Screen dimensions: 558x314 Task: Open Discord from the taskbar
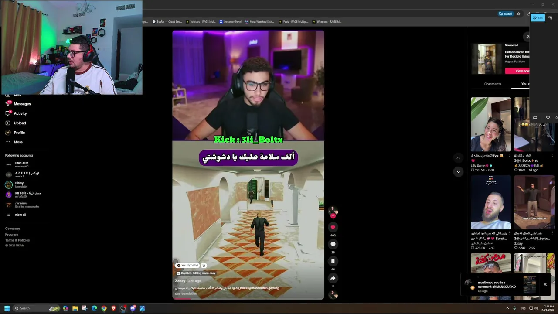[133, 308]
